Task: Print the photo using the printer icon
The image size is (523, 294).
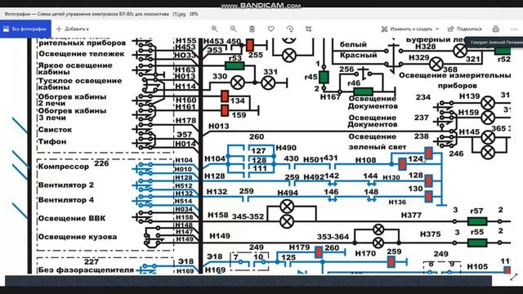Action: click(496, 29)
